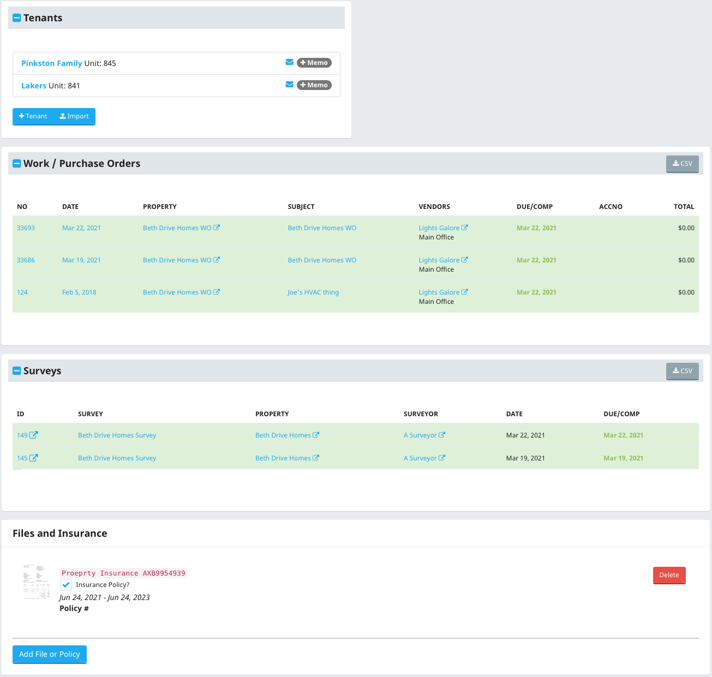Viewport: 712px width, 677px height.
Task: Open Beth Drive Homes Survey link for survey 149
Action: coord(117,435)
